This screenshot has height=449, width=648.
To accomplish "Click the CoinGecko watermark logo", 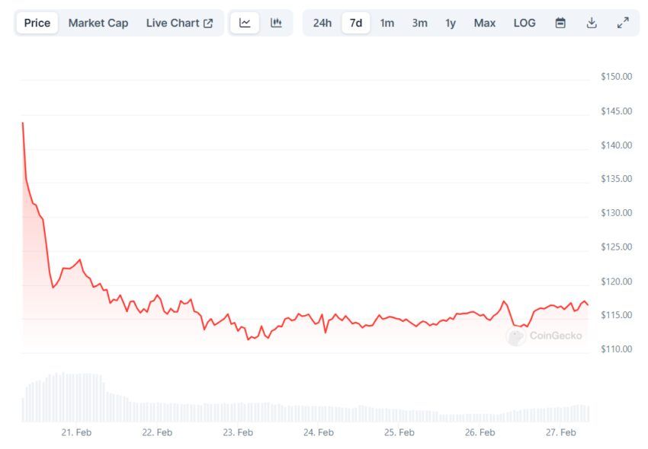I will [544, 336].
